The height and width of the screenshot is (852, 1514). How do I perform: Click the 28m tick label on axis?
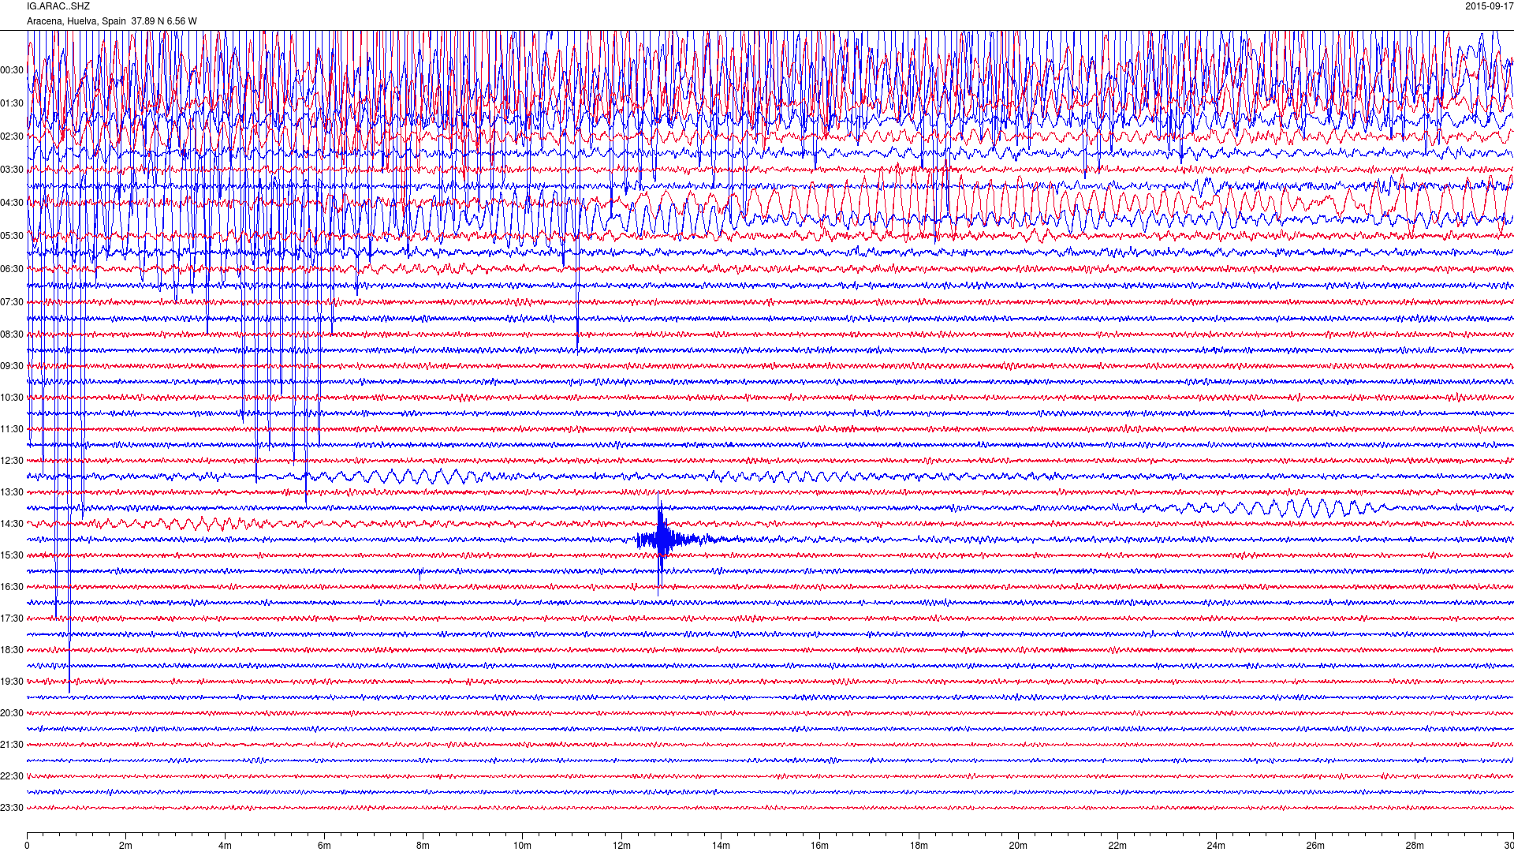tap(1415, 846)
